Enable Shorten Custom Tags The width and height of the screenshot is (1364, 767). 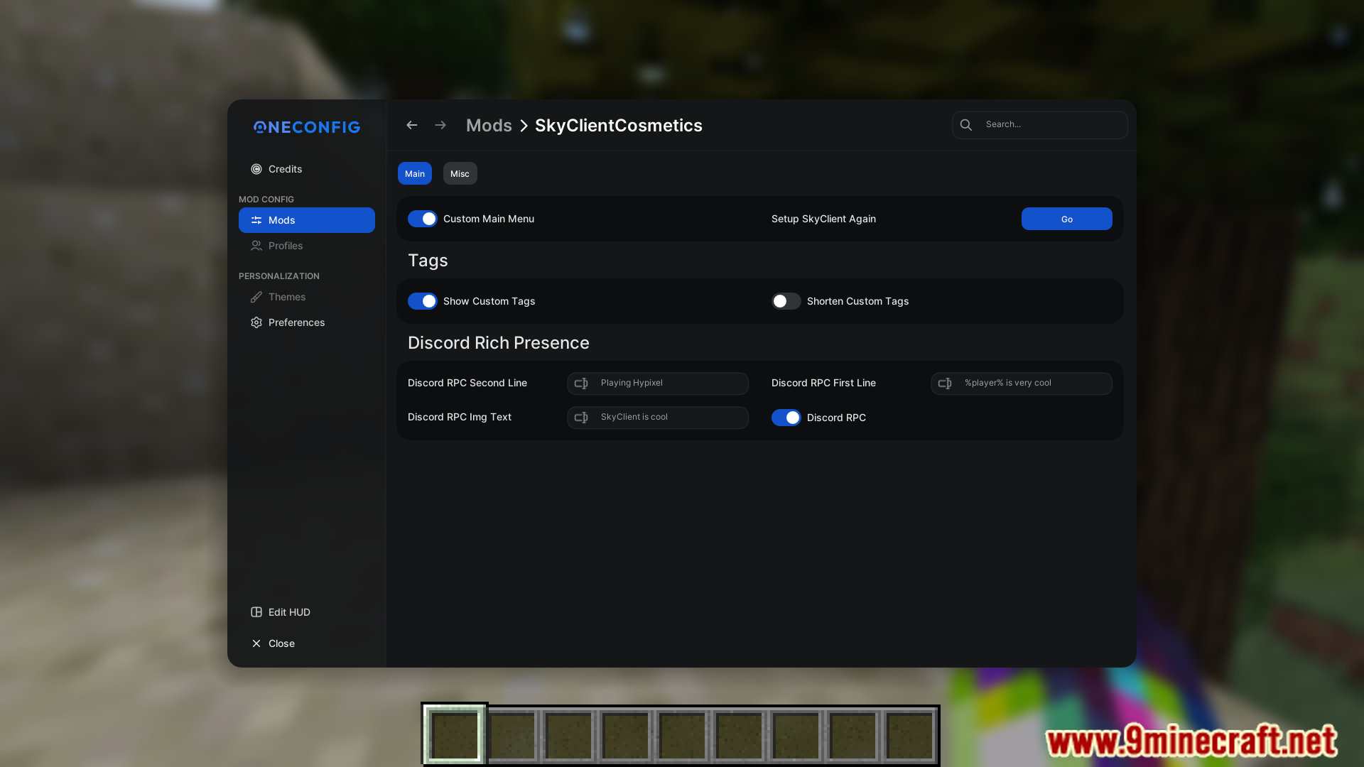[786, 301]
